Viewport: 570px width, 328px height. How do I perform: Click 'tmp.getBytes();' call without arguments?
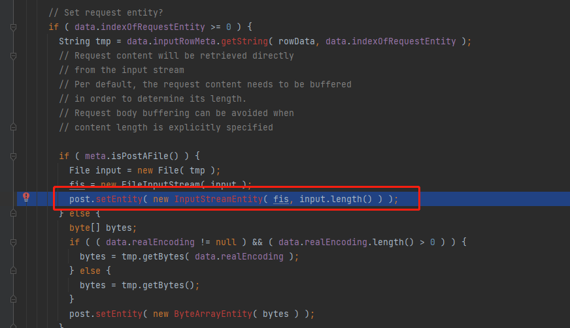[x=160, y=285]
